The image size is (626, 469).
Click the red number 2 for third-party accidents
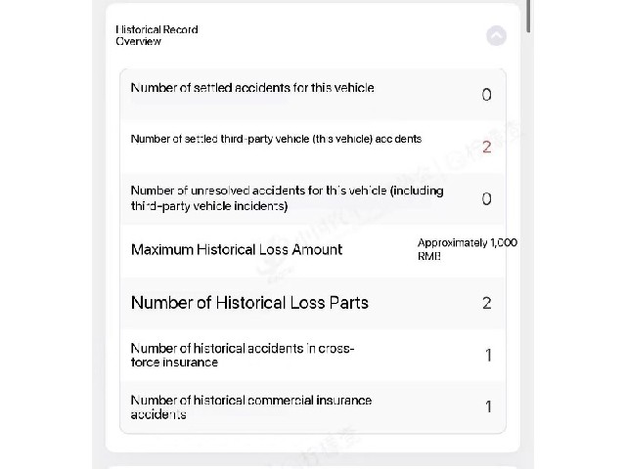[x=486, y=148]
